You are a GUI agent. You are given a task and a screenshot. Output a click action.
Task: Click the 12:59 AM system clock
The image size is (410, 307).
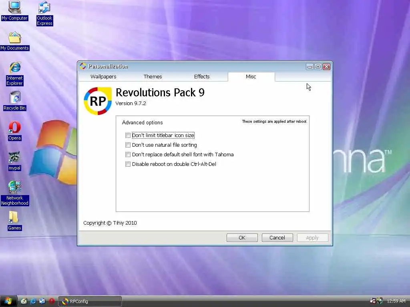[x=396, y=301]
